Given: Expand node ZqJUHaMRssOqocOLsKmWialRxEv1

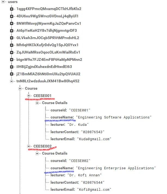Looking at the screenshot, I should pyautogui.click(x=12, y=52).
